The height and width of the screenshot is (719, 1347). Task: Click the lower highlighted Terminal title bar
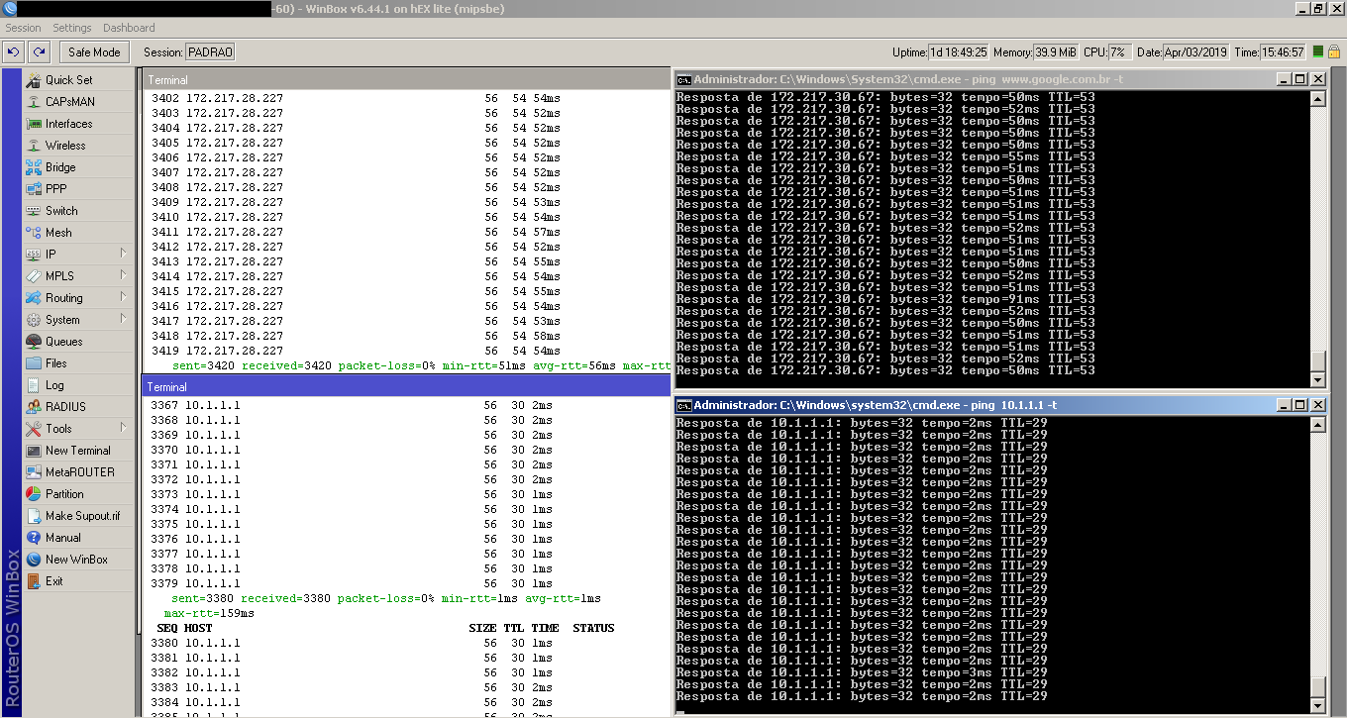(406, 387)
